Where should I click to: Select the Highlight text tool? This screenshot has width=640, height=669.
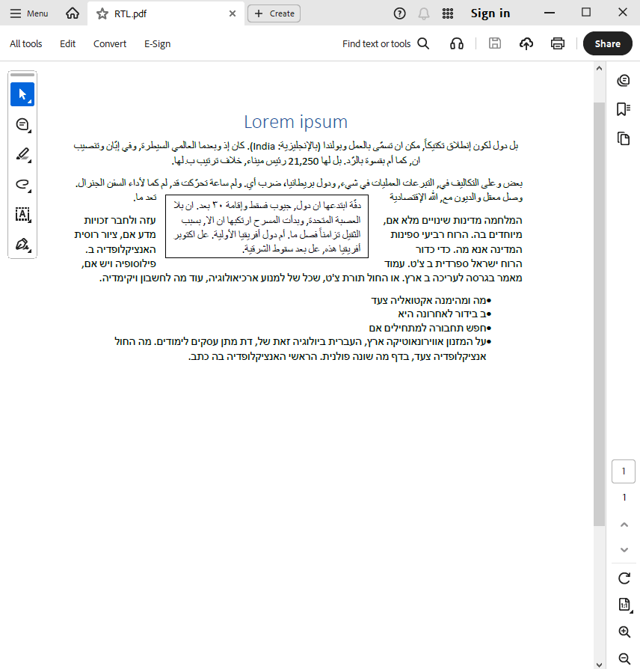(22, 155)
